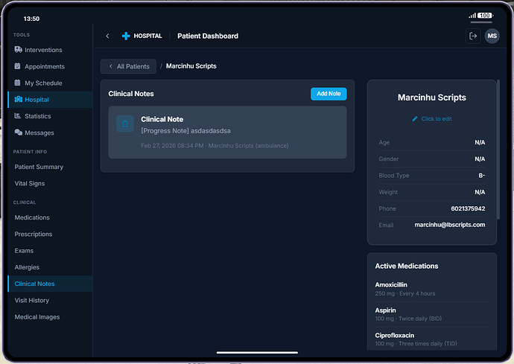The height and width of the screenshot is (364, 514).
Task: Click the Messages chat icon
Action: (18, 132)
